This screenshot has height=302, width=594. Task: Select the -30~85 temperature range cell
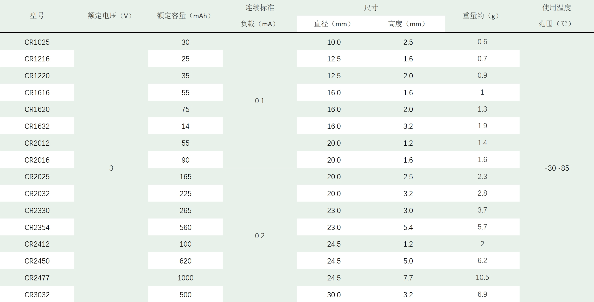557,168
